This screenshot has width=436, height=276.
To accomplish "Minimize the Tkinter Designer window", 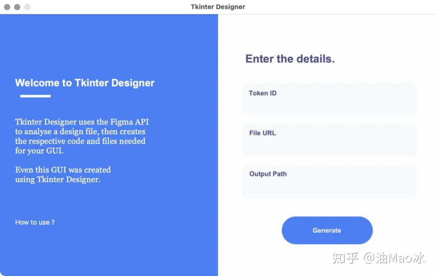I will click(17, 7).
